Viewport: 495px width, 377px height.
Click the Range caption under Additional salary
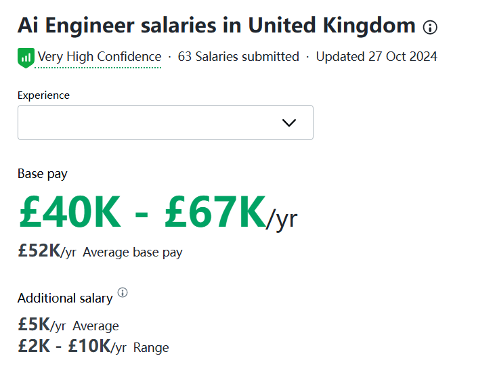(x=151, y=348)
